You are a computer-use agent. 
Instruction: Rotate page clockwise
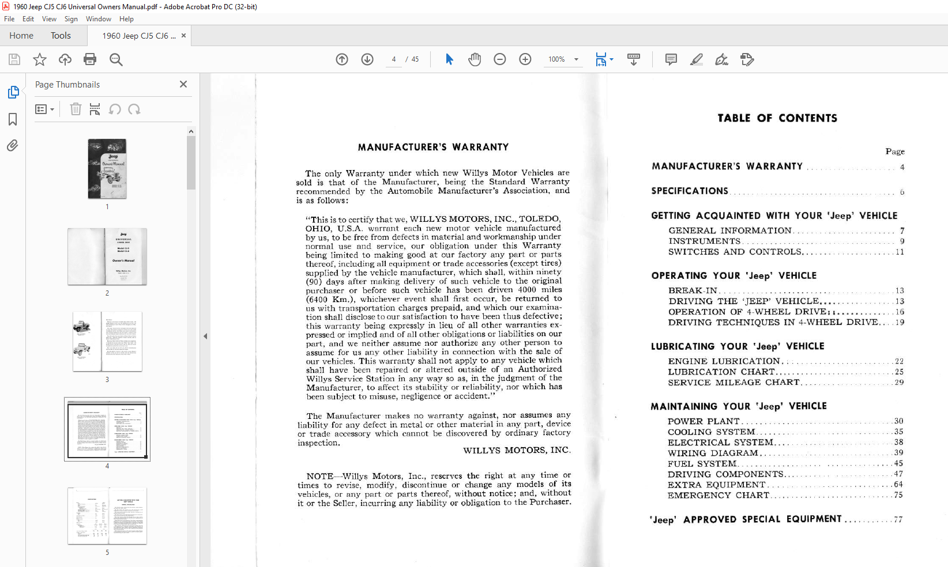tap(134, 109)
